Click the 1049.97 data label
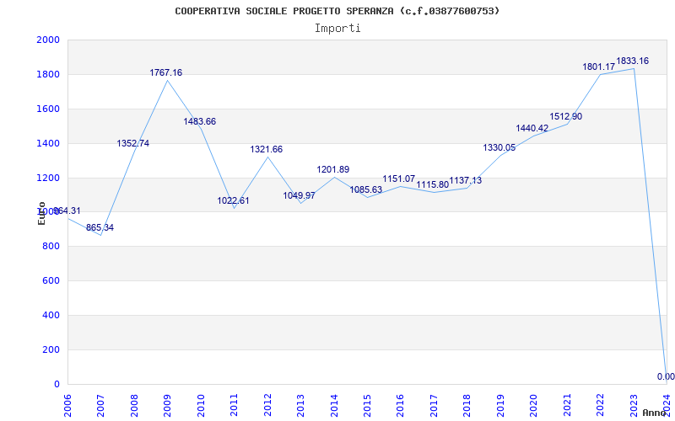 coord(300,196)
